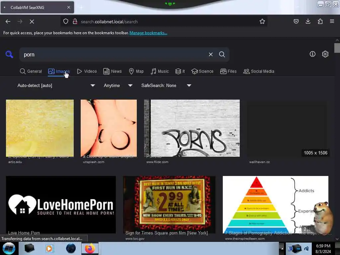This screenshot has width=340, height=255.
Task: Switch to the It tab
Action: 180,71
